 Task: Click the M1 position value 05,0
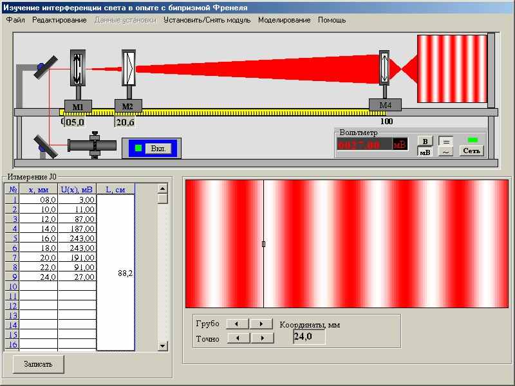coord(74,122)
